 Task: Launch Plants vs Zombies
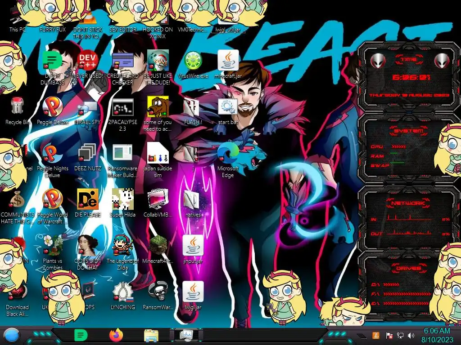53,245
